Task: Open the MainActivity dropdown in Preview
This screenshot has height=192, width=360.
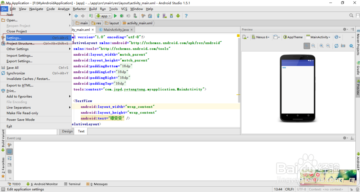Action: pos(318,37)
